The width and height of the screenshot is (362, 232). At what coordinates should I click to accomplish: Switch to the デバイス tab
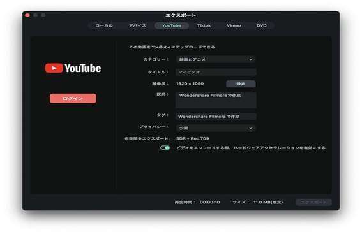(137, 25)
